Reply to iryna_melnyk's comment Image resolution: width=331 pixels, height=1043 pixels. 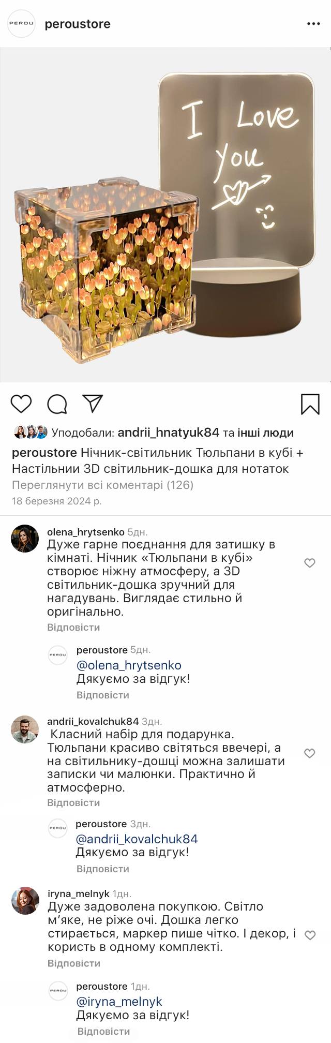click(x=73, y=963)
